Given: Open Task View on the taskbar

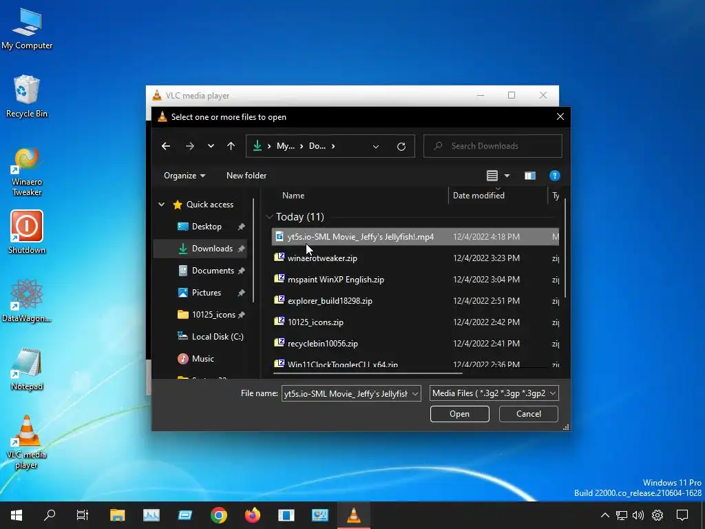Looking at the screenshot, I should 83,515.
